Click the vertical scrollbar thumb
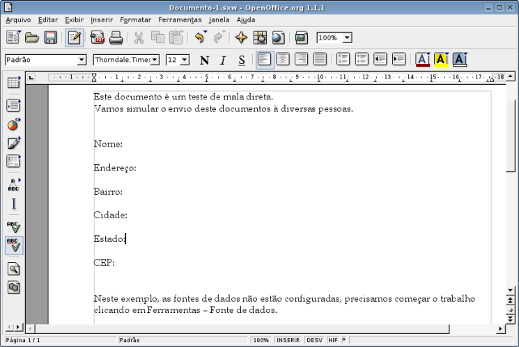 point(511,136)
